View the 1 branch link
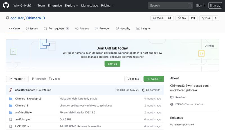Image resolution: width=225 pixels, height=130 pixels. [39, 79]
